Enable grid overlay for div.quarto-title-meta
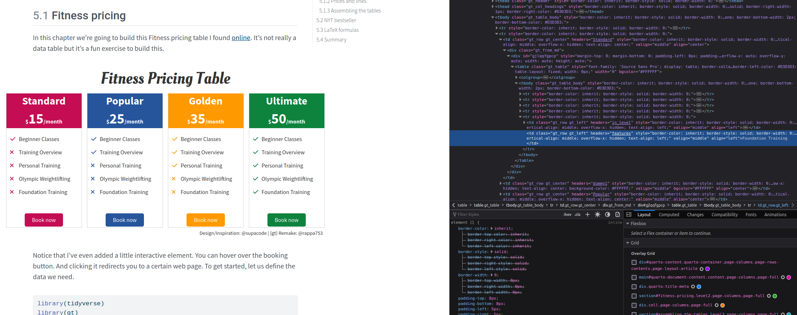The image size is (797, 315). [634, 287]
